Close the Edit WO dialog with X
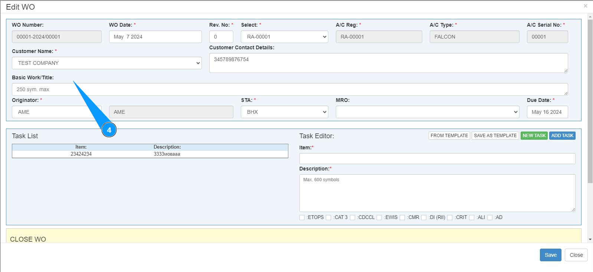This screenshot has height=272, width=593. (x=585, y=6)
